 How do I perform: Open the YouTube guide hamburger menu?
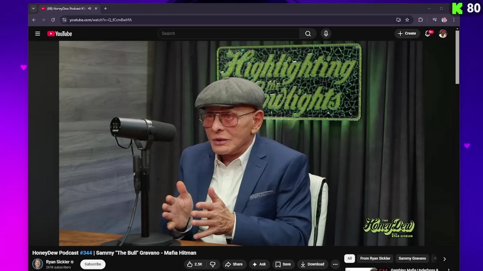(x=38, y=33)
